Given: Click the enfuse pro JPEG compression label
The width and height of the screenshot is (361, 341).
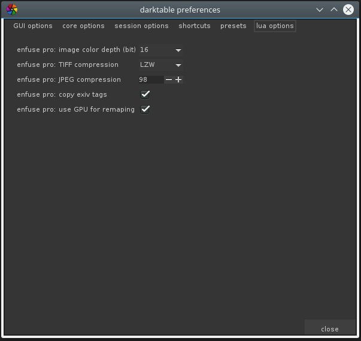Looking at the screenshot, I should click(69, 80).
